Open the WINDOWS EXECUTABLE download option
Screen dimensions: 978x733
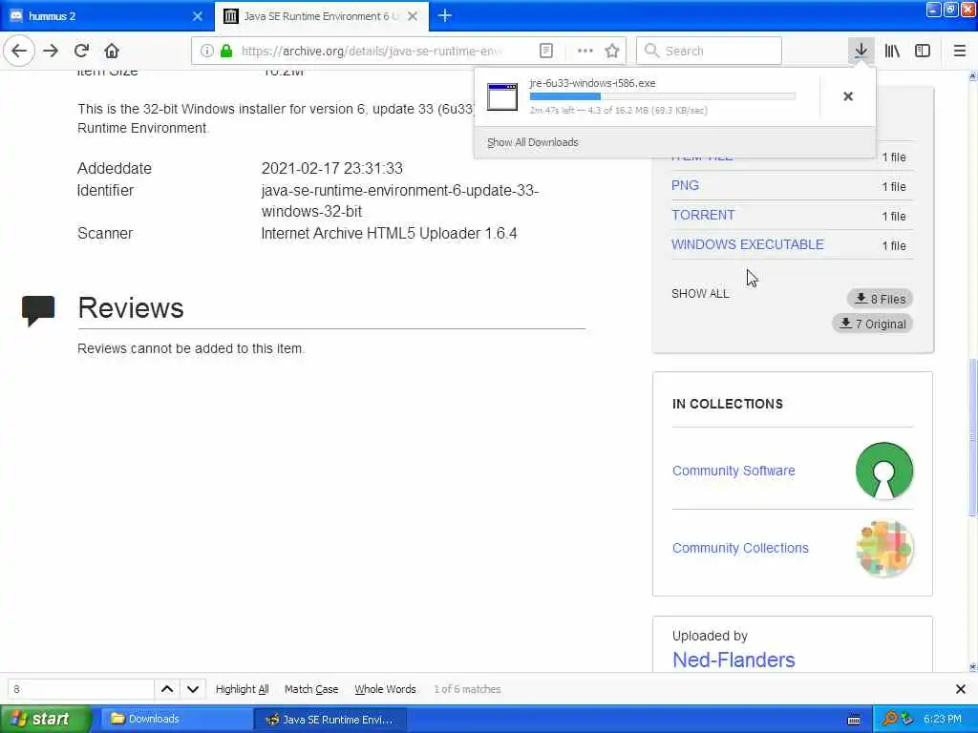(747, 244)
